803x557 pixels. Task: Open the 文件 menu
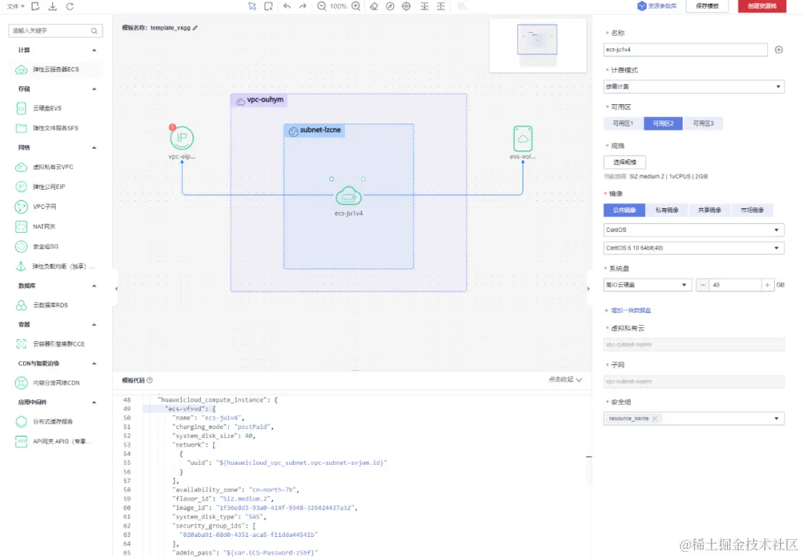pyautogui.click(x=16, y=6)
